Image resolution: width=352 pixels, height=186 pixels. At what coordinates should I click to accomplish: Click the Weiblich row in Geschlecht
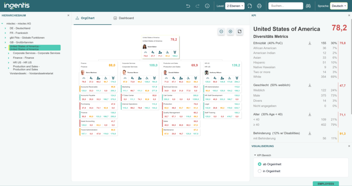click(x=295, y=90)
